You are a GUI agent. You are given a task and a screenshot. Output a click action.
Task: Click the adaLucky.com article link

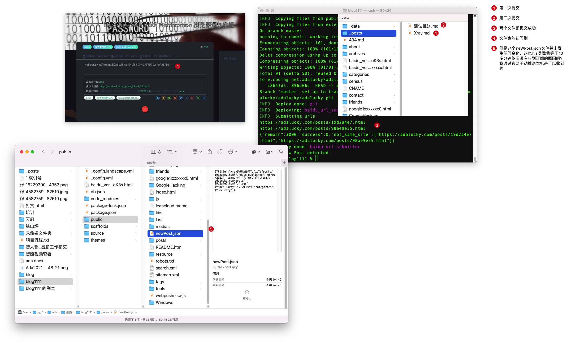coord(124,86)
